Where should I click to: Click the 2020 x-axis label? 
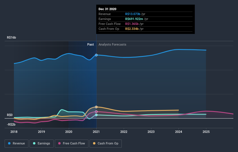pyautogui.click(x=69, y=132)
